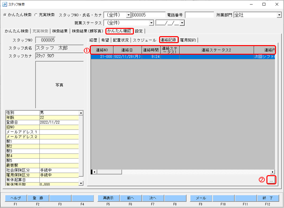Click the down arrow of the staff details scrollbar
This screenshot has width=284, height=208.
(81, 183)
